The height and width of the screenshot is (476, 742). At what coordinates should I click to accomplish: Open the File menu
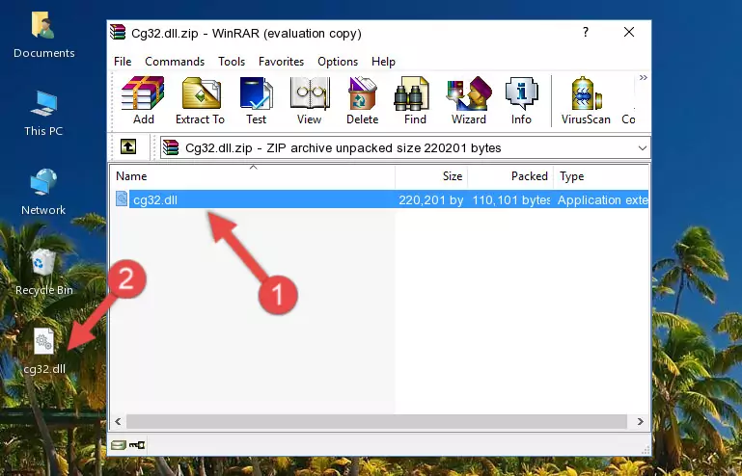pyautogui.click(x=123, y=62)
